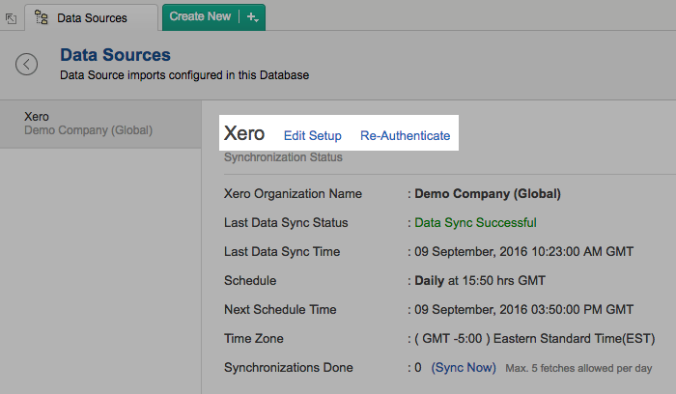Select Xero Demo Company in the sidebar
676x394 pixels.
87,123
